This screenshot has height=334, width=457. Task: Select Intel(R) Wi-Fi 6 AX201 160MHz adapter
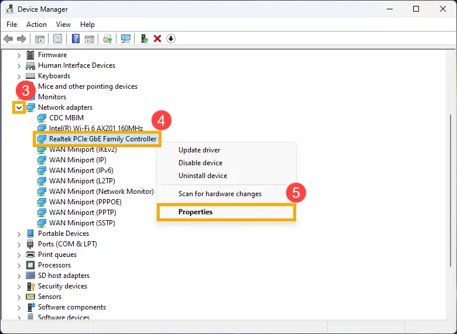click(x=95, y=128)
